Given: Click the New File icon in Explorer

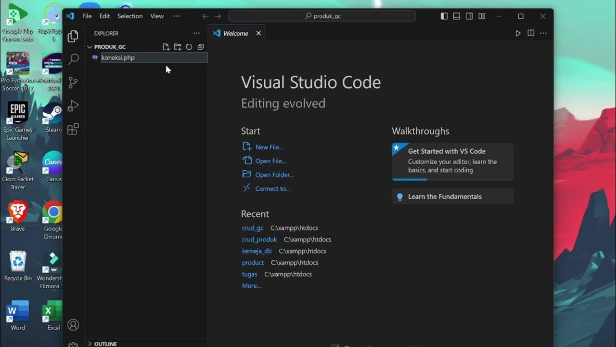Looking at the screenshot, I should [166, 47].
